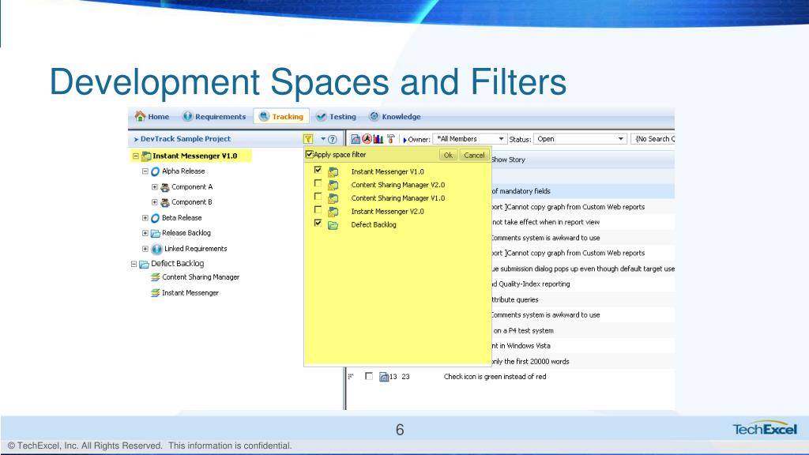Click the Defect Backlog folder icon in filter list
This screenshot has height=455, width=809.
pyautogui.click(x=333, y=225)
